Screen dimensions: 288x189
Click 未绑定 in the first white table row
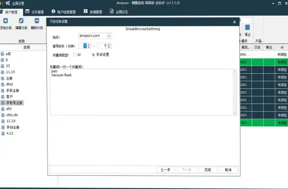point(282,55)
